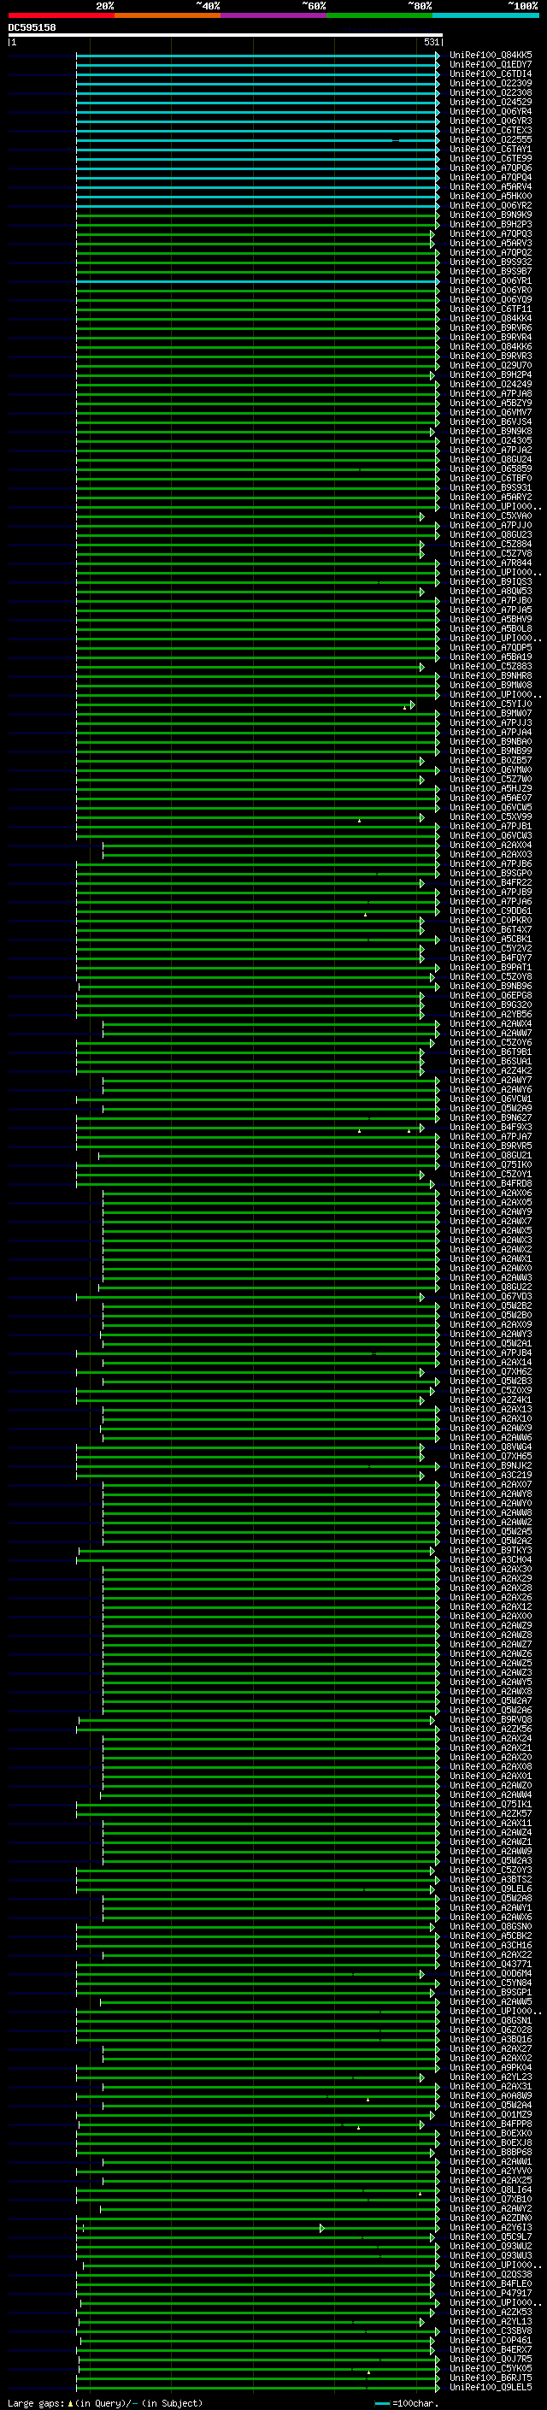Select the UniRef100_A7QPQ3 label
The image size is (547, 2410).
point(491,234)
